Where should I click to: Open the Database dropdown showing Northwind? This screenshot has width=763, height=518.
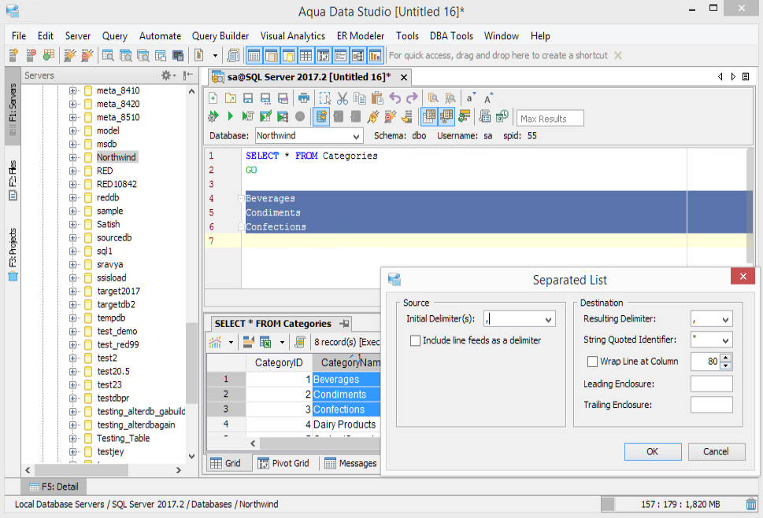pos(356,136)
